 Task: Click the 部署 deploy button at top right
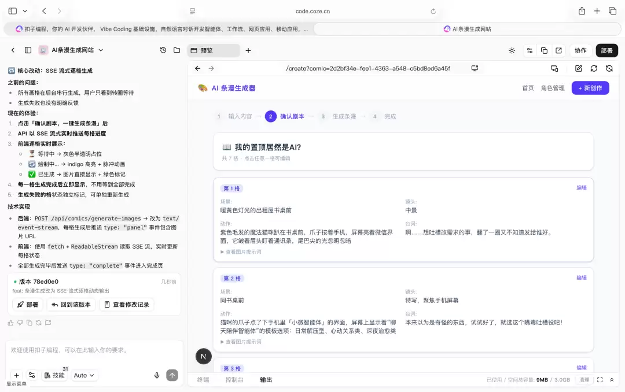606,51
